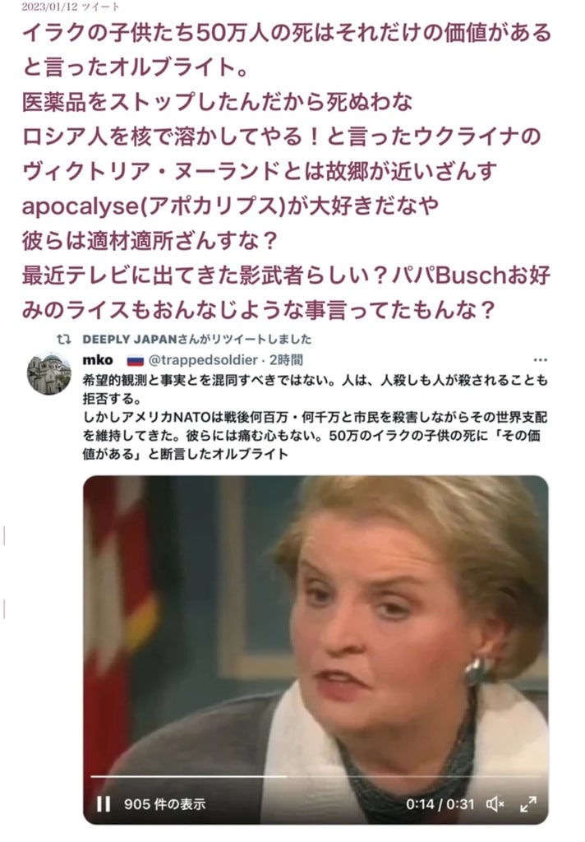Click the Russian flag emoji next to mko
Screen dimensions: 585x842
tap(135, 360)
